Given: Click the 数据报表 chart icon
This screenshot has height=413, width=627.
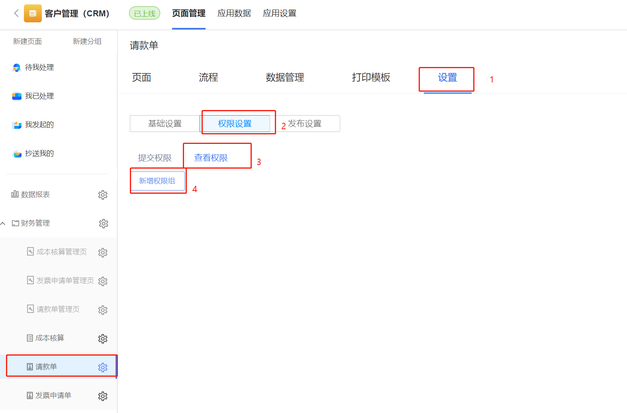Looking at the screenshot, I should [x=15, y=194].
